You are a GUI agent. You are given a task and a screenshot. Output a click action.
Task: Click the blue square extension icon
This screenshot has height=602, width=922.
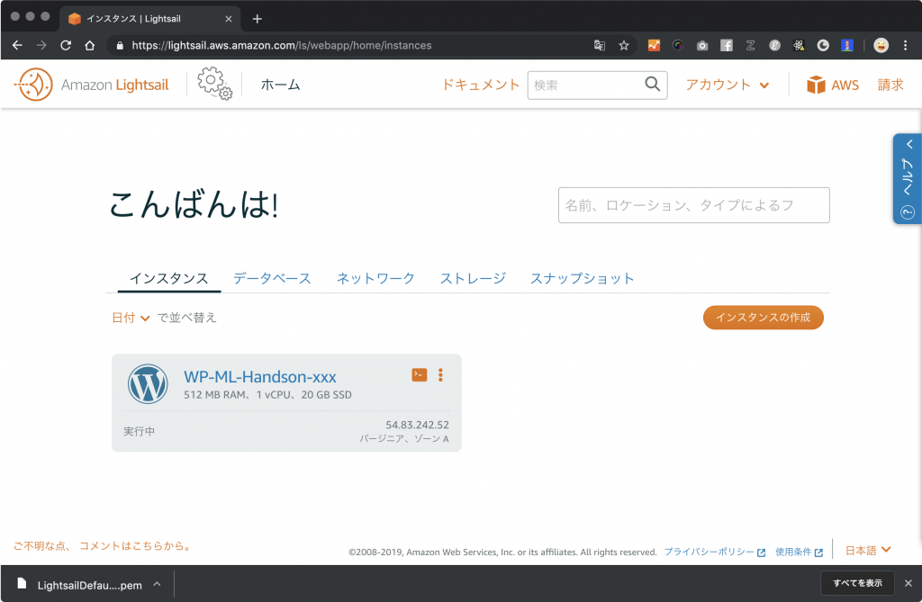tap(846, 45)
